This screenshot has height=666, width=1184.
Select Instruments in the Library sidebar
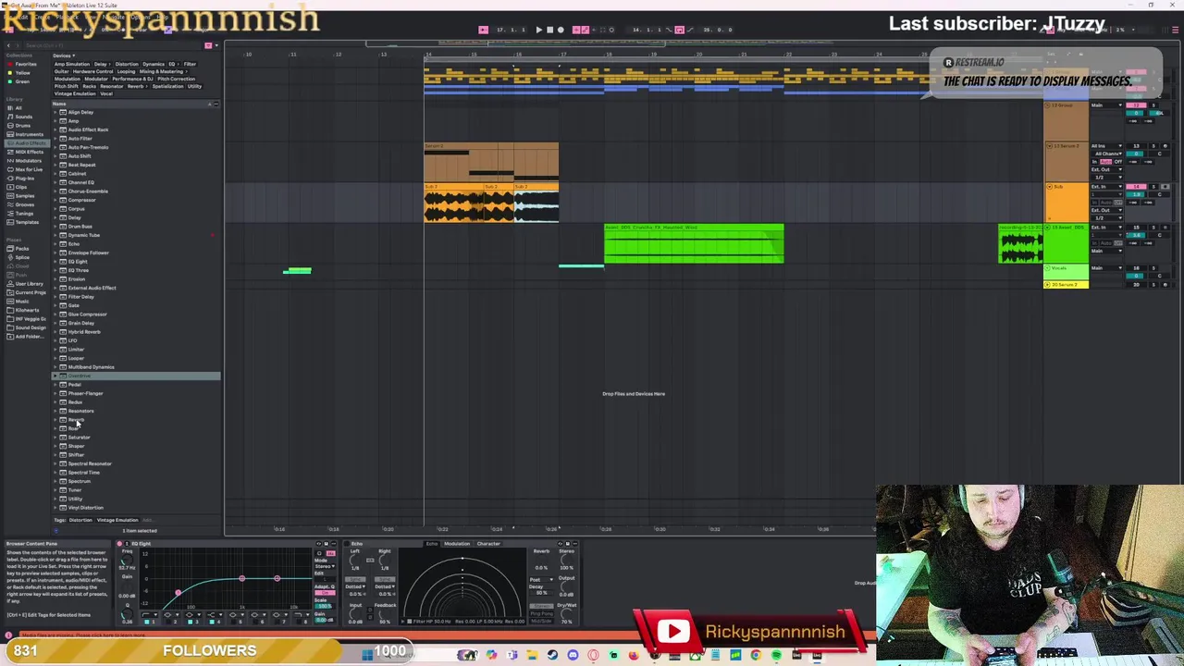(28, 134)
